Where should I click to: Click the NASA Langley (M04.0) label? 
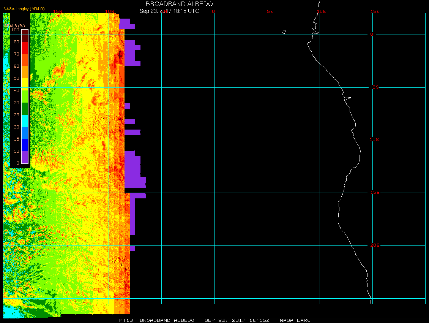pos(24,19)
